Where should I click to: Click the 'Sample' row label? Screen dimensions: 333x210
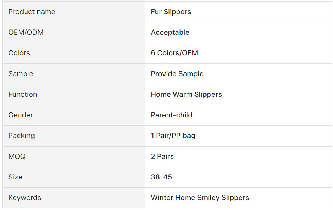pyautogui.click(x=21, y=74)
